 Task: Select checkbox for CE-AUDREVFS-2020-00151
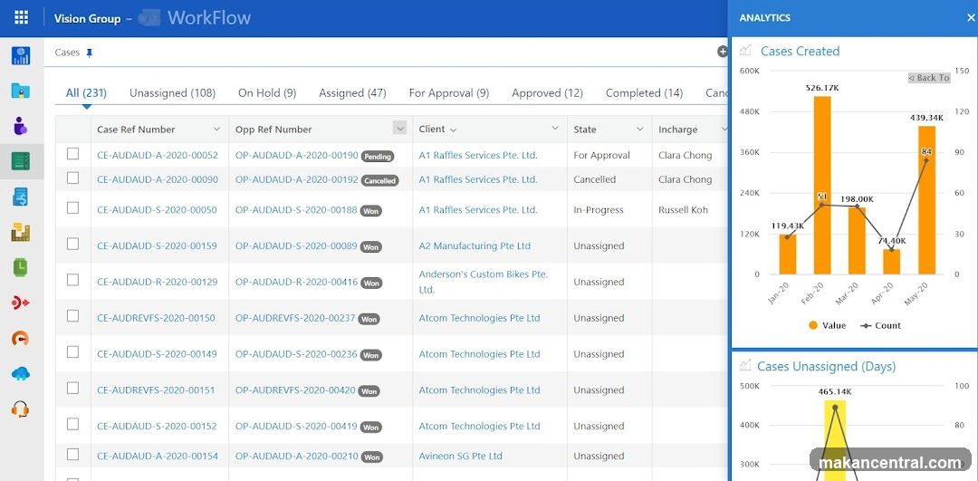(73, 388)
